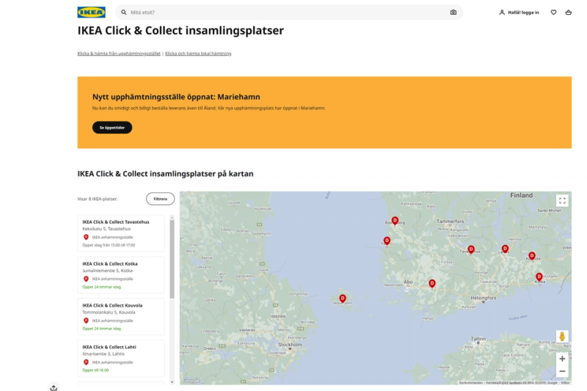Open the favorites heart icon
This screenshot has width=587, height=391.
click(554, 12)
